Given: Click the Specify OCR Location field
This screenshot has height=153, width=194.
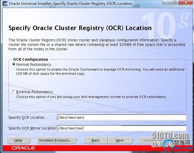Looking at the screenshot, I should click(x=122, y=118).
